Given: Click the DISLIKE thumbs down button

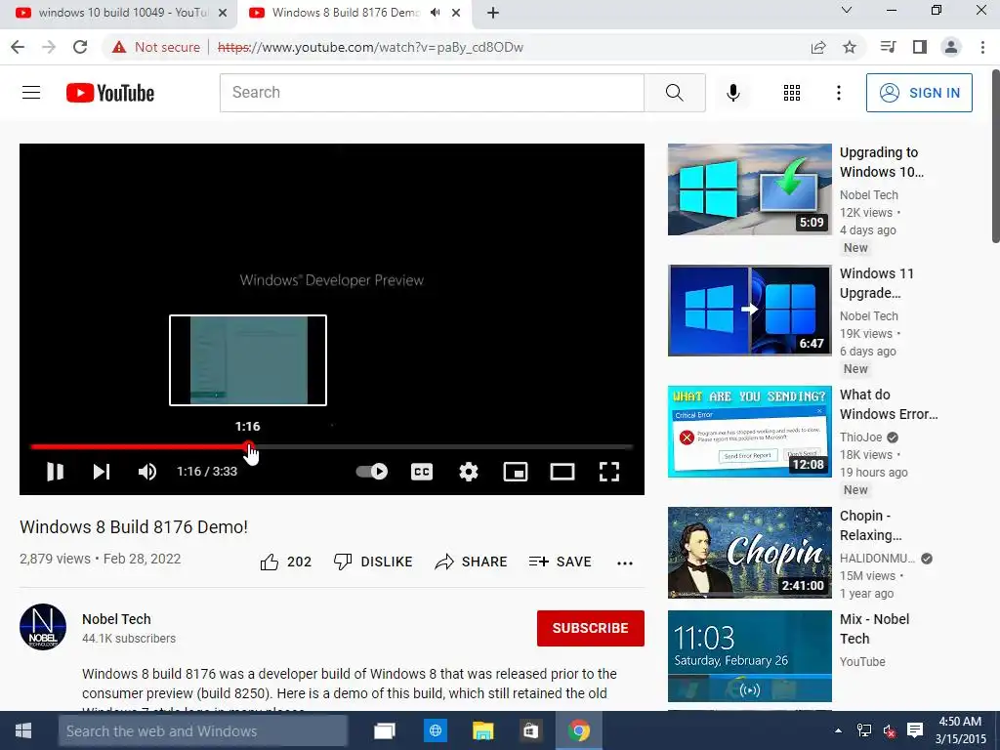Looking at the screenshot, I should 373,562.
